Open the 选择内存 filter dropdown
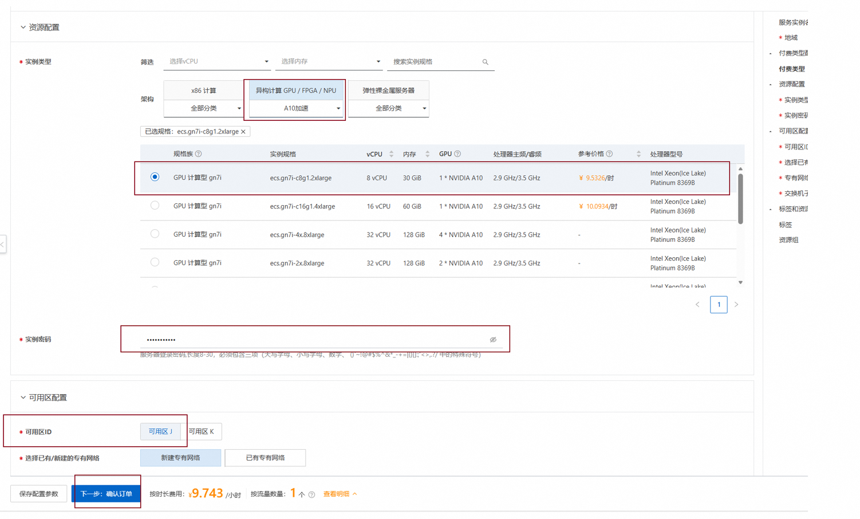Screen dimensions: 860x519 (329, 62)
